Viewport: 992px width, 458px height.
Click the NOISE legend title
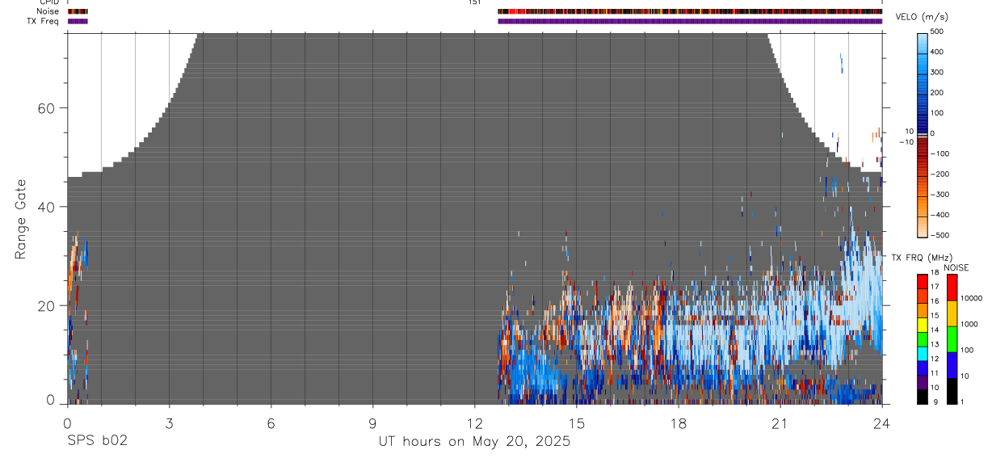click(x=956, y=267)
